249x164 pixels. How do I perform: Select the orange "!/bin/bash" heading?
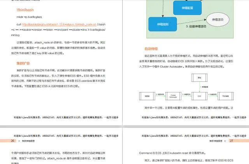pos(25,10)
